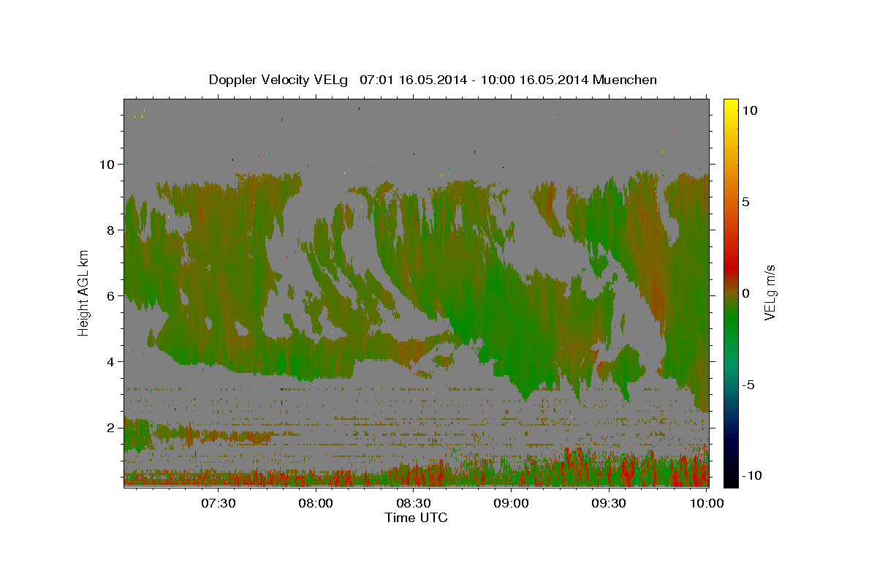This screenshot has height=585, width=877.
Task: Click the colorbar label '-5'
Action: [x=748, y=385]
